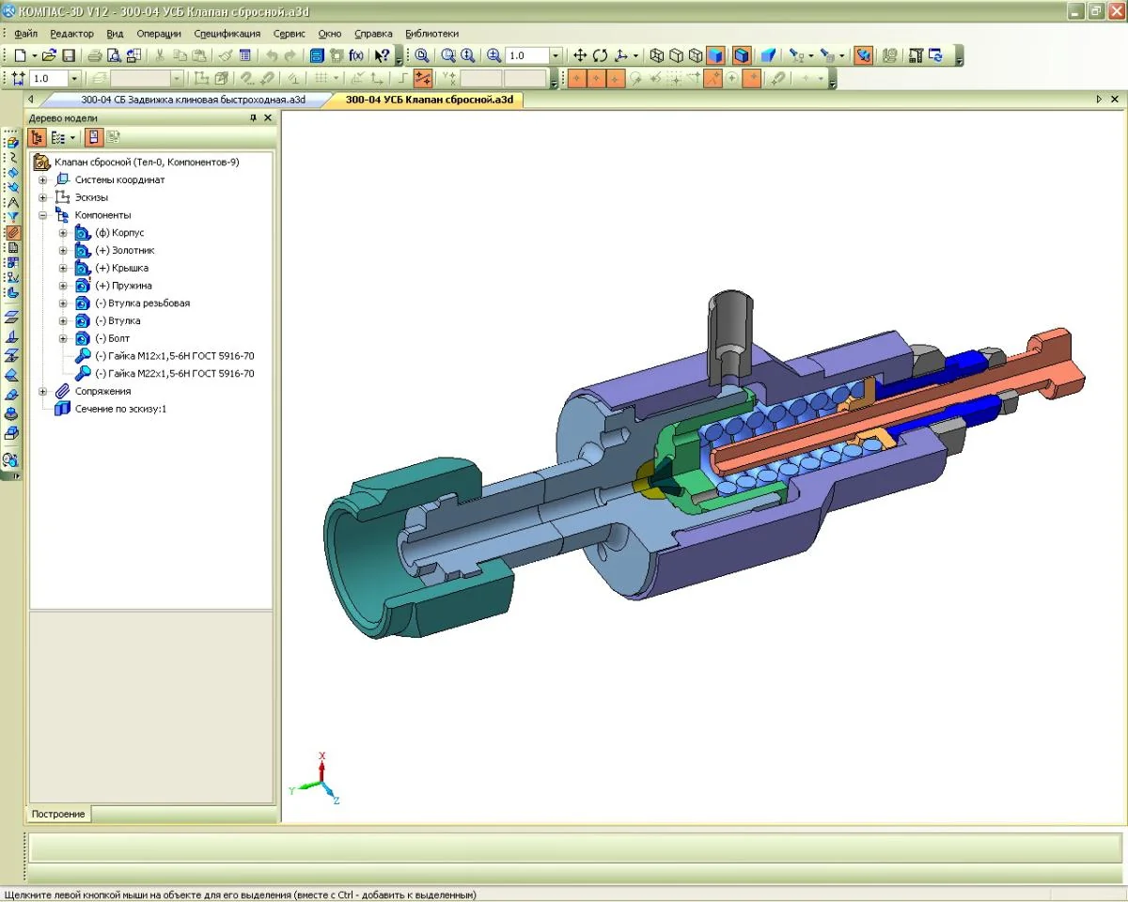Click the Print preview icon
Screen dimensions: 1128x902
click(x=113, y=55)
